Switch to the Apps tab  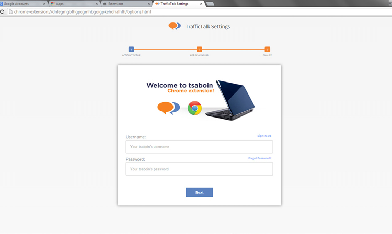pos(74,4)
